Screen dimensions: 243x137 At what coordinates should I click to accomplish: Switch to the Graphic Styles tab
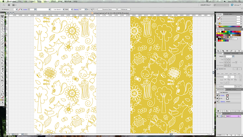[231, 90]
